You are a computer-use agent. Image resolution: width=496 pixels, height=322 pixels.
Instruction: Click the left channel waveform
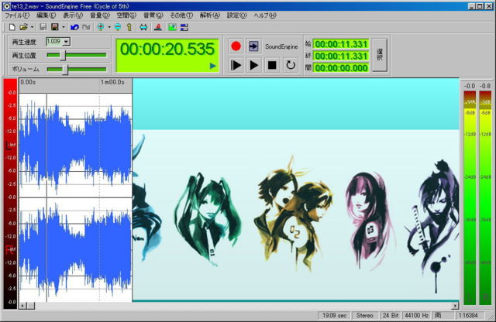click(x=75, y=145)
